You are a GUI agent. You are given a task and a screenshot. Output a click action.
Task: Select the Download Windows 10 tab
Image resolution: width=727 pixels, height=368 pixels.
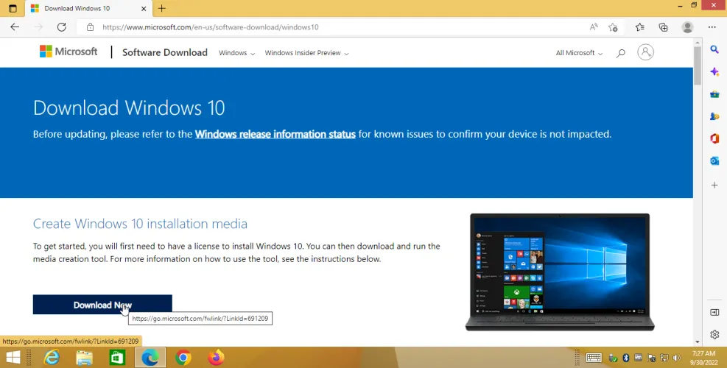click(x=77, y=8)
